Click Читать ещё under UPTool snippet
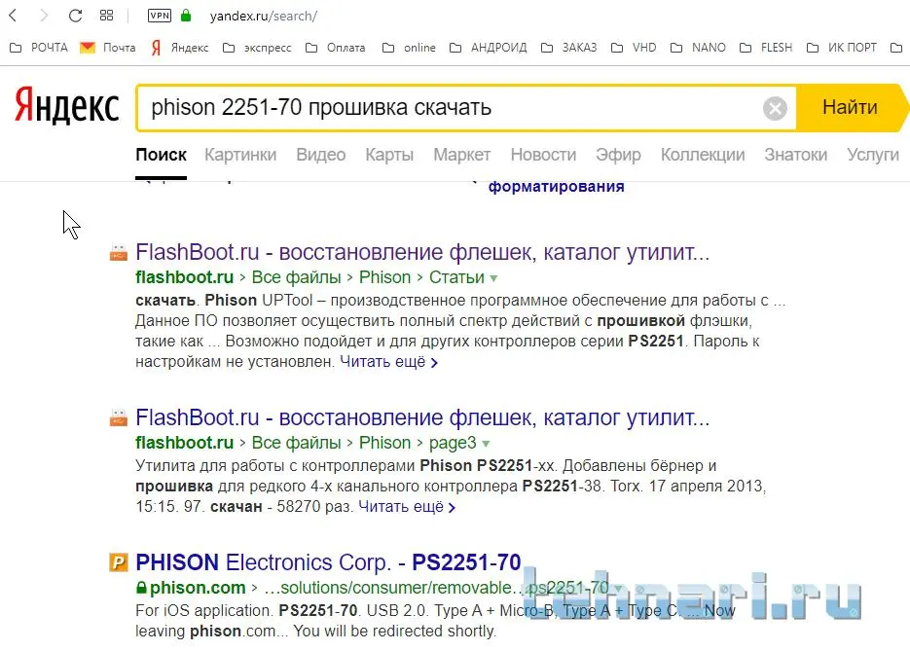This screenshot has width=910, height=651. [x=388, y=362]
